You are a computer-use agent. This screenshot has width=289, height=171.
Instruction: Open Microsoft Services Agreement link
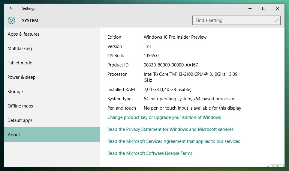[174, 141]
